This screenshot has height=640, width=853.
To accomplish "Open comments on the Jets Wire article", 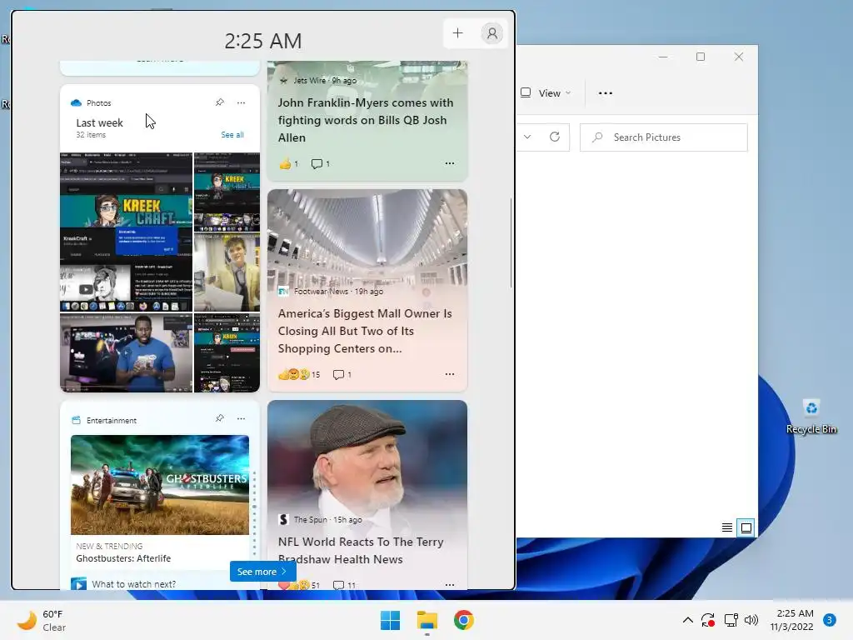I will pos(320,163).
